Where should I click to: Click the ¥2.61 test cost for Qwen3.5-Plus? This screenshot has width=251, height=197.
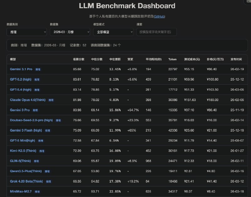(188, 171)
